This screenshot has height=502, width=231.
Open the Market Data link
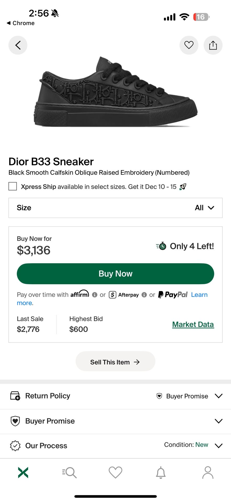[193, 324]
